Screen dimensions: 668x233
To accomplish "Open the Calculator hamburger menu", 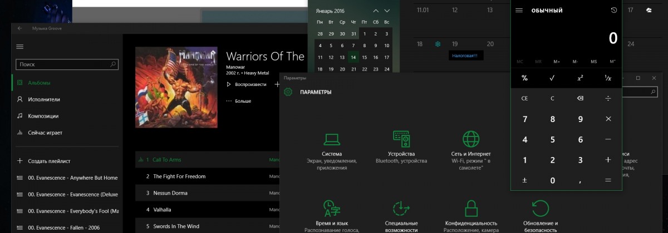I will pos(519,10).
